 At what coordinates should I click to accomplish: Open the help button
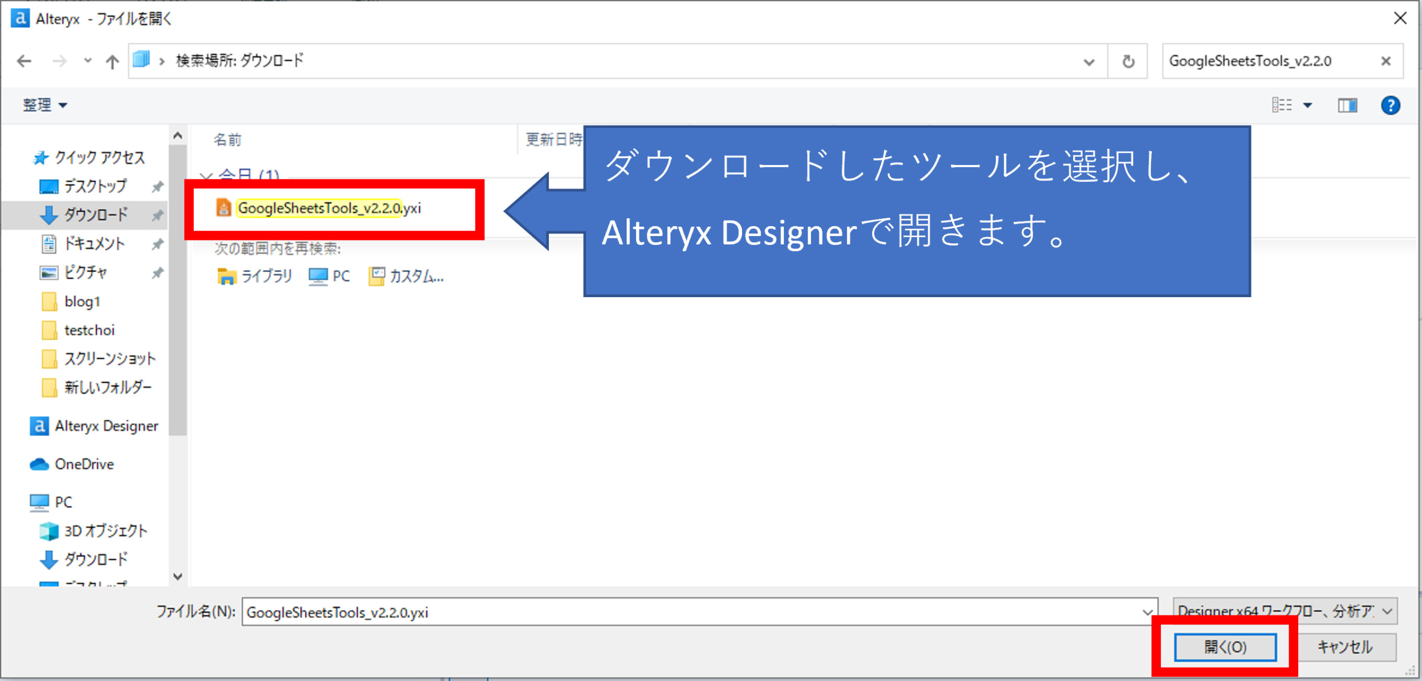coord(1390,105)
